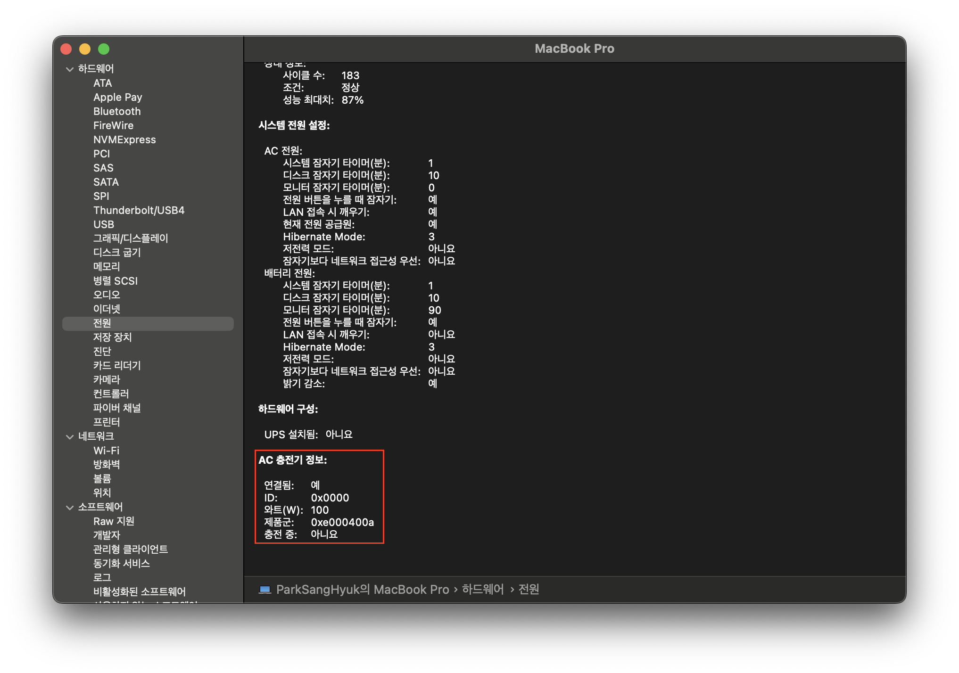
Task: Open the 방화벽 network entry
Action: tap(107, 465)
